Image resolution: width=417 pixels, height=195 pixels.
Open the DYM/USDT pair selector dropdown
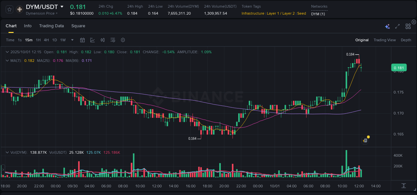click(x=62, y=7)
